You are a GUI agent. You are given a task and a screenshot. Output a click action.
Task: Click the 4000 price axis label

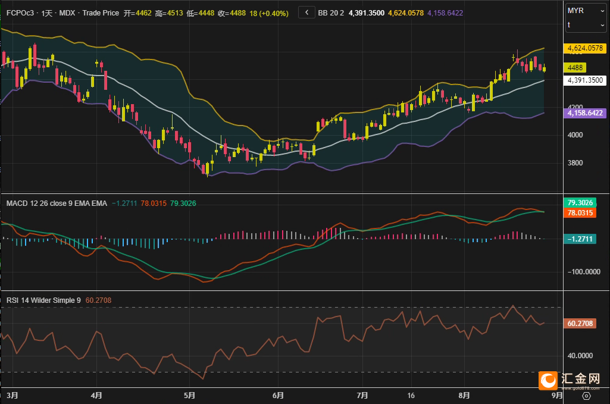[575, 135]
